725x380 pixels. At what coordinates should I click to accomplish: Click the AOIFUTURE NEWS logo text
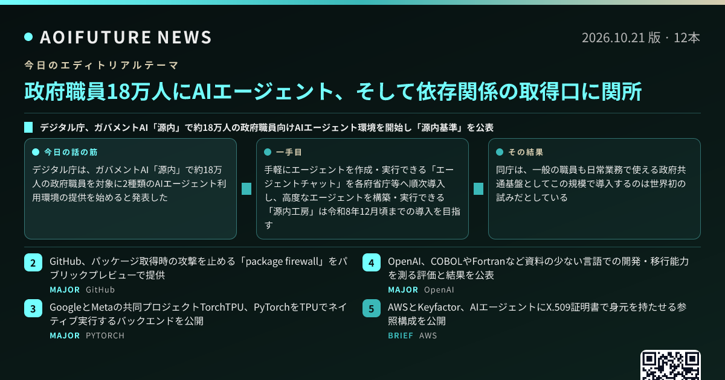tap(126, 37)
